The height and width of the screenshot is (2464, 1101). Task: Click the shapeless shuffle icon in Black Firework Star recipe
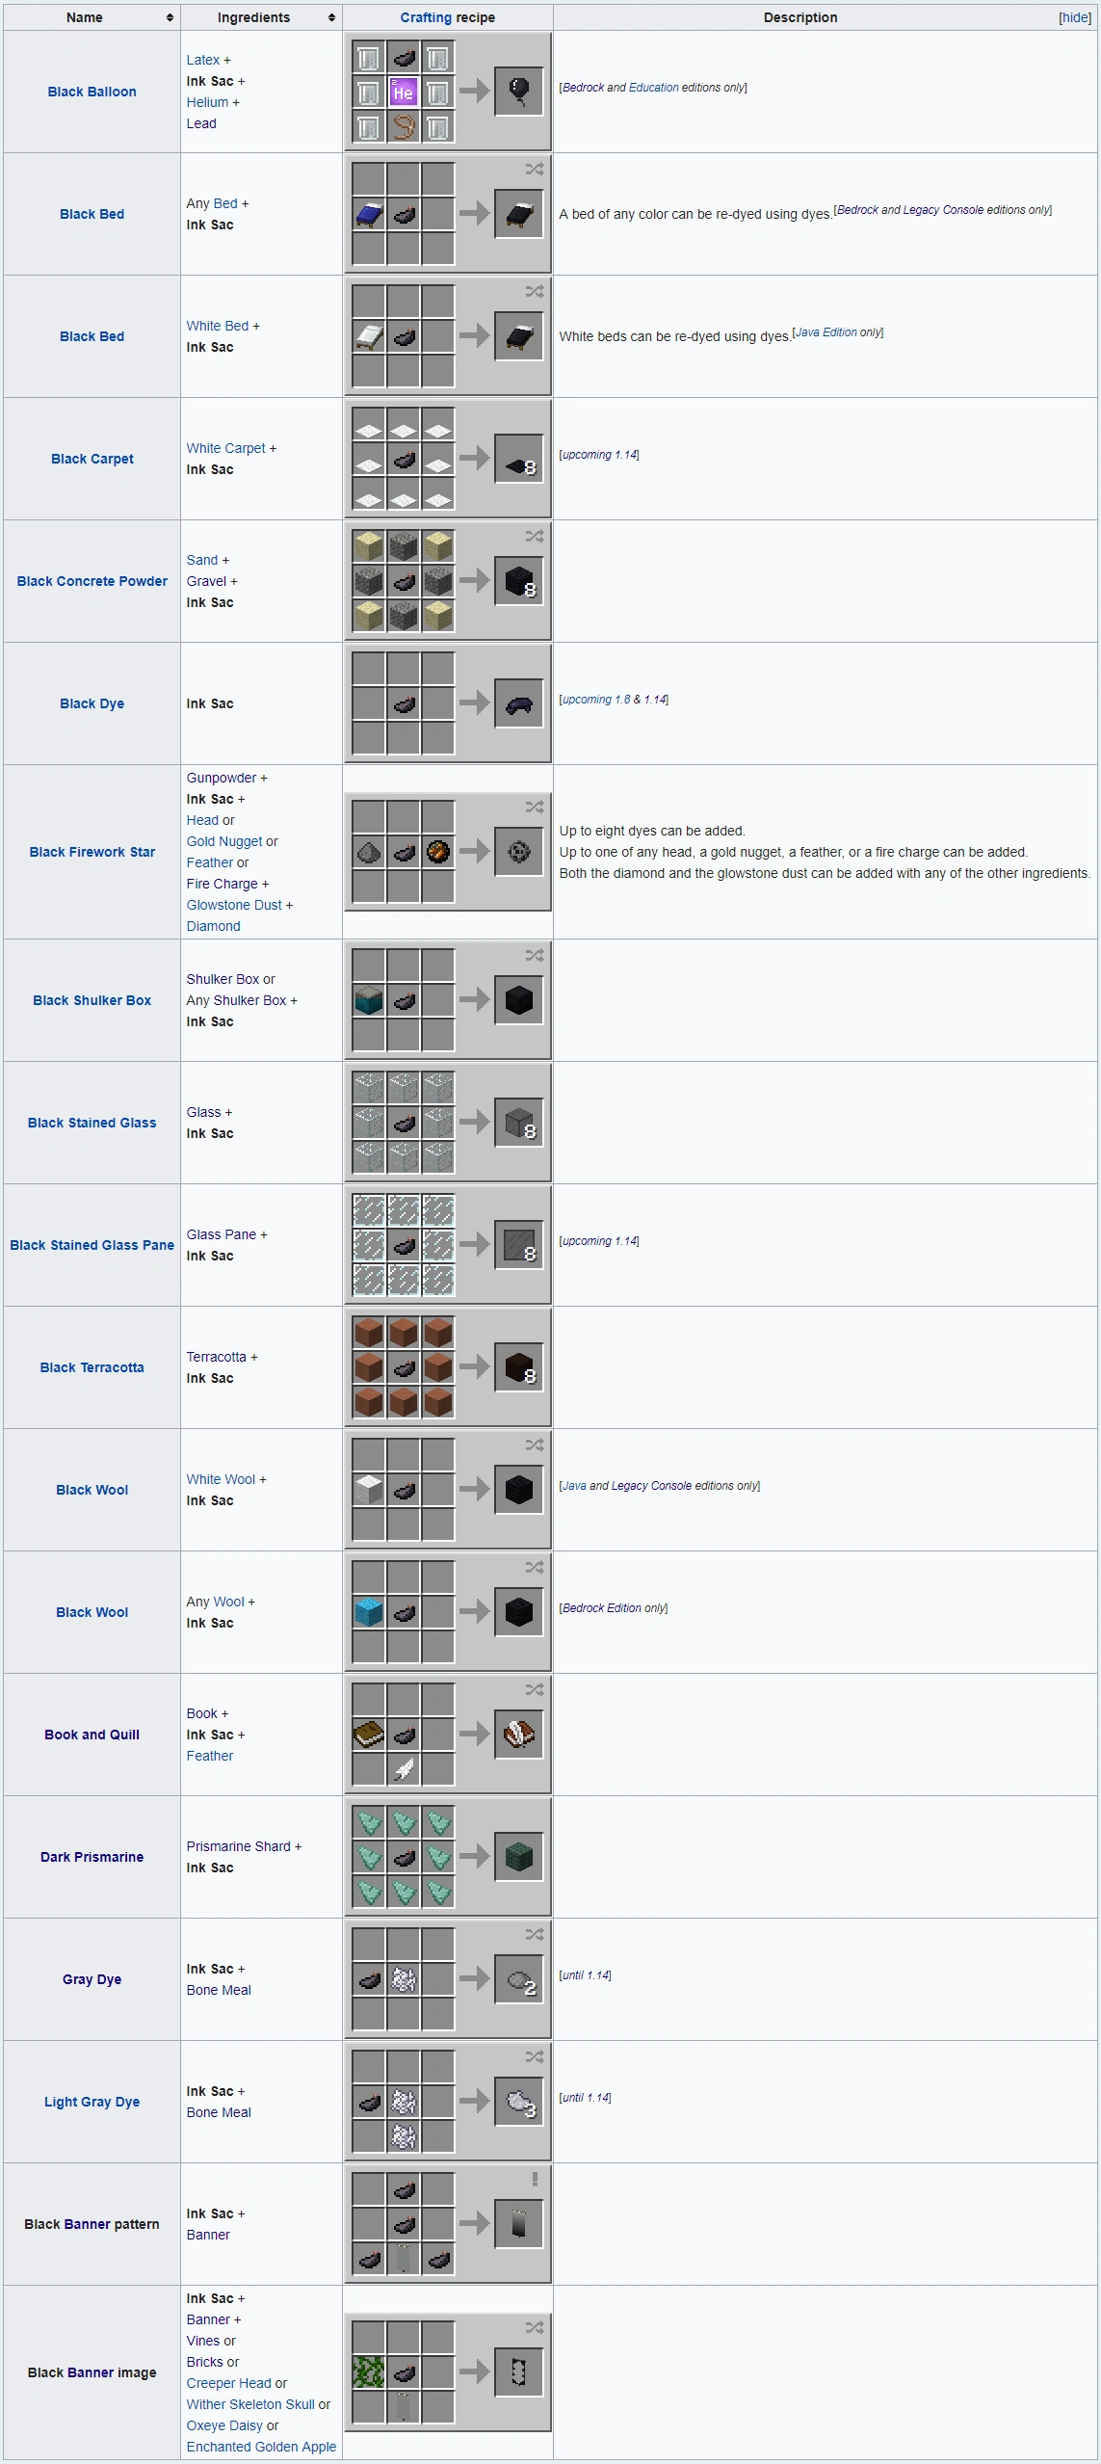coord(535,808)
